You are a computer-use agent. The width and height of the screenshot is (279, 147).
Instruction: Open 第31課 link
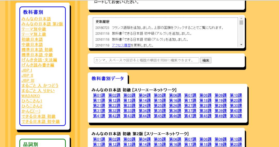(99, 111)
